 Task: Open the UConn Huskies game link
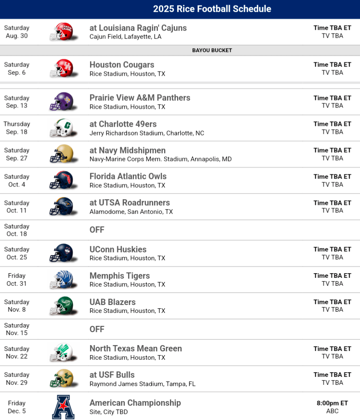(x=118, y=250)
